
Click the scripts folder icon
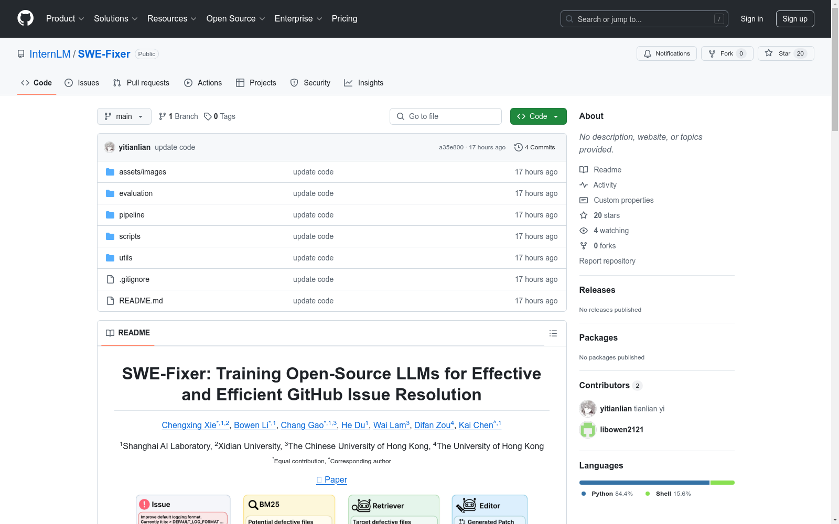click(x=110, y=236)
